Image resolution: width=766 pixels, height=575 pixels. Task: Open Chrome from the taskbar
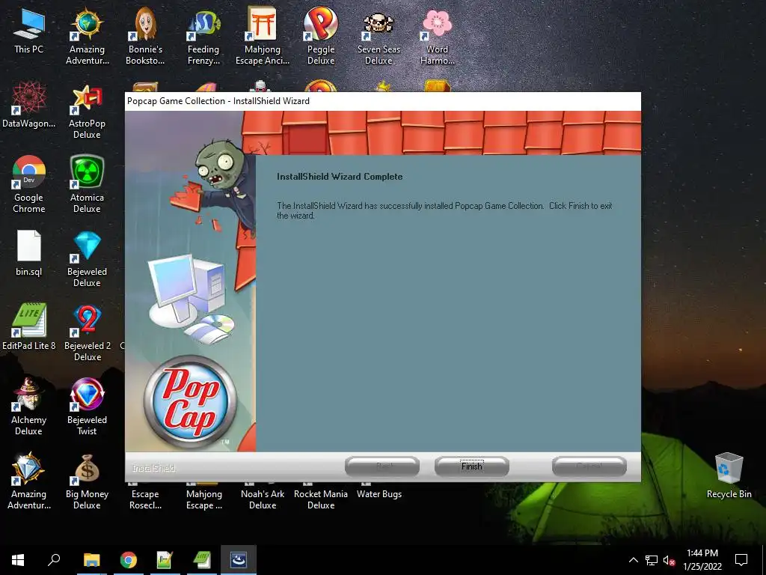click(x=129, y=560)
